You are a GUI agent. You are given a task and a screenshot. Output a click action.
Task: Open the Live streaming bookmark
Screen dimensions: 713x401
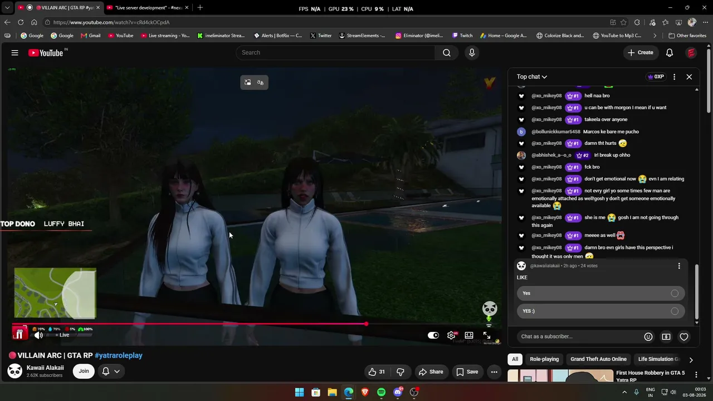[x=165, y=36]
